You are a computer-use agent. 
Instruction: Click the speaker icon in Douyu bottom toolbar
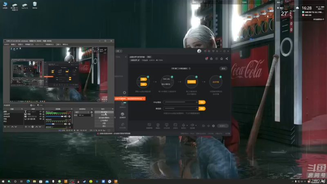tap(192, 125)
